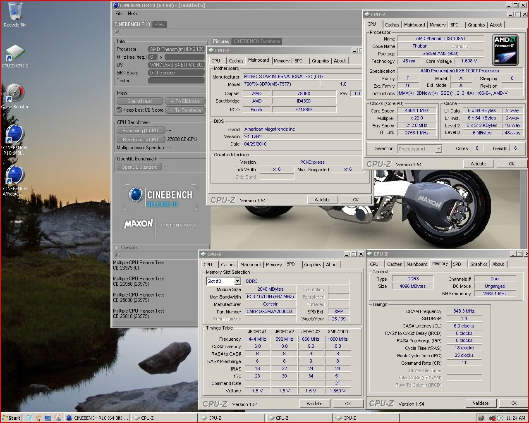The image size is (529, 423).
Task: Click the NB Frequency value 2969.1 MHz
Action: pyautogui.click(x=495, y=294)
